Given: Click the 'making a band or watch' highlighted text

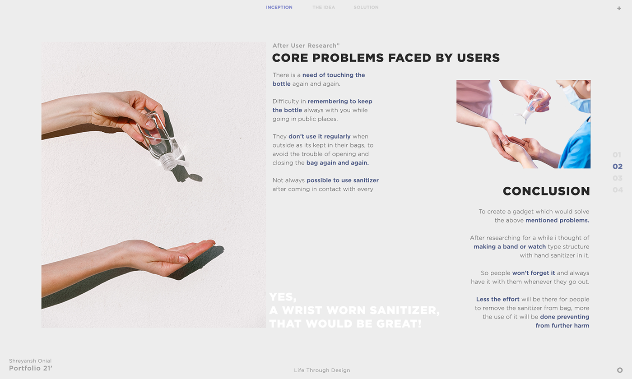Looking at the screenshot, I should (x=510, y=247).
